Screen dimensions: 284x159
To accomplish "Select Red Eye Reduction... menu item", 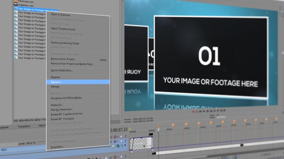I will point(62,109).
